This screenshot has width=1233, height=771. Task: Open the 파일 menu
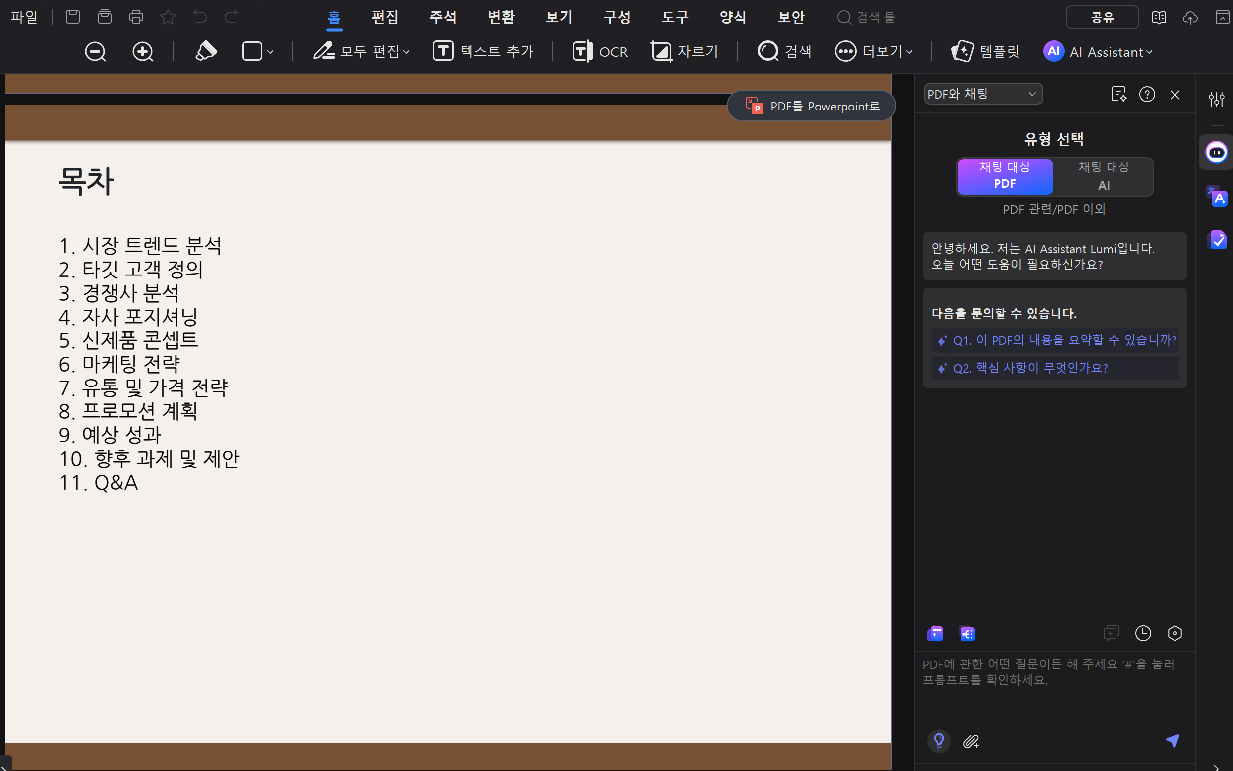tap(24, 17)
